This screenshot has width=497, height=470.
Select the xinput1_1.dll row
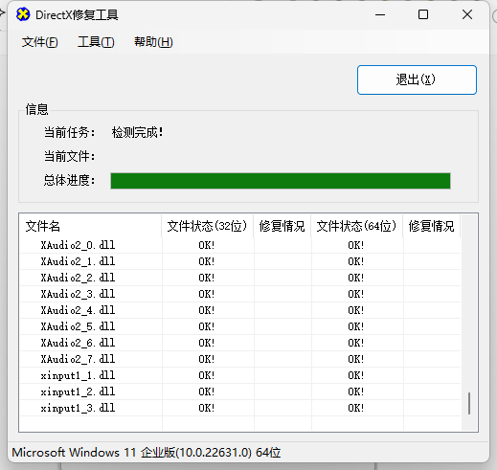(x=240, y=375)
